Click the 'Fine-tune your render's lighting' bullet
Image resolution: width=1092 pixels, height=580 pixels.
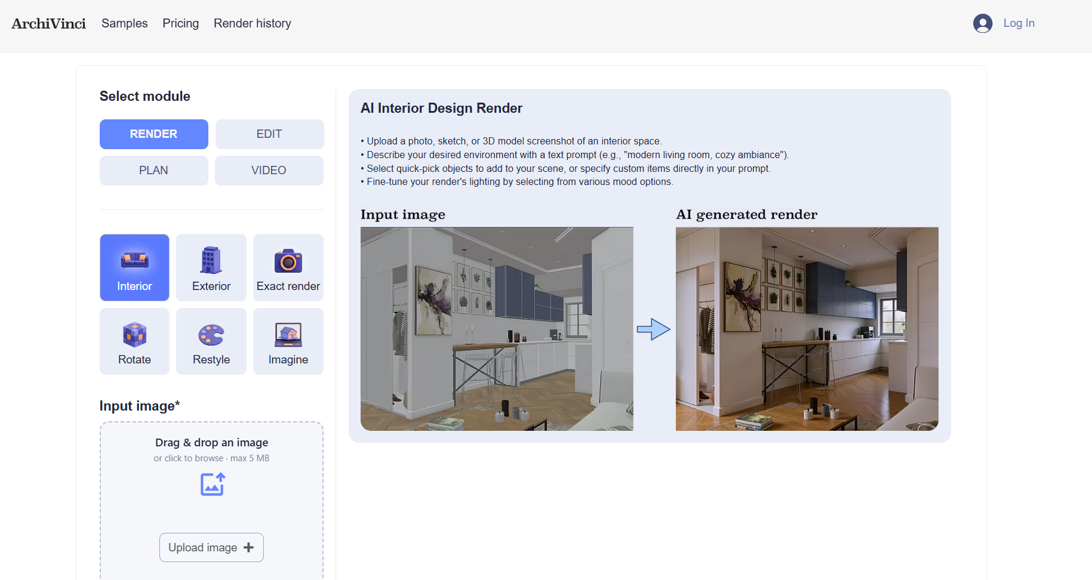coord(517,182)
